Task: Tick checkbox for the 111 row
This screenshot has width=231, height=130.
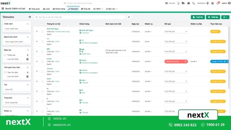Action: point(42,42)
